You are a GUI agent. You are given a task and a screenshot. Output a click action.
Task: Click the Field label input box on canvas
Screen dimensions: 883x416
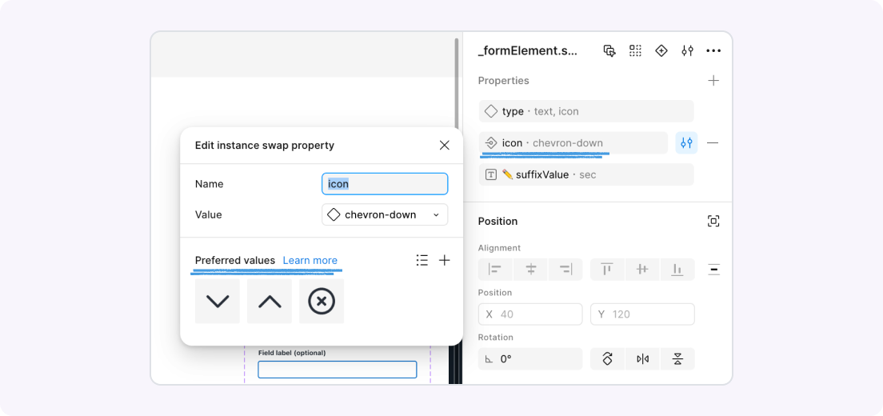(x=338, y=370)
